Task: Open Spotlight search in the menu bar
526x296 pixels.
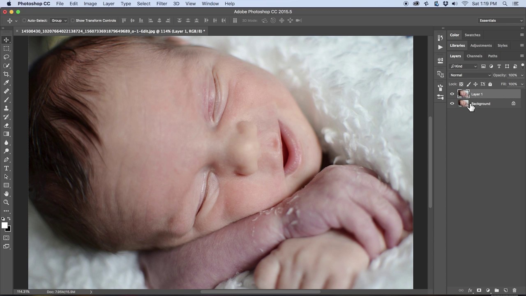Action: pos(505,4)
